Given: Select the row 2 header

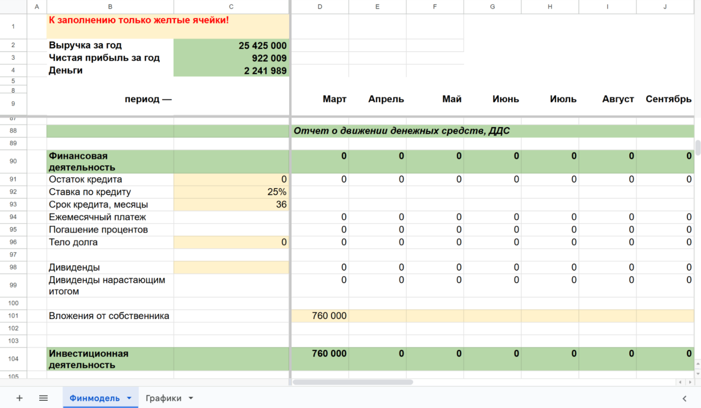Looking at the screenshot, I should click(x=13, y=45).
